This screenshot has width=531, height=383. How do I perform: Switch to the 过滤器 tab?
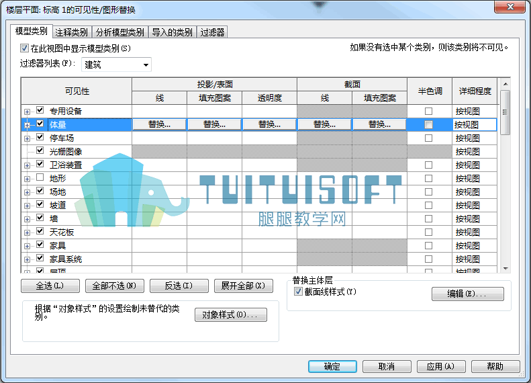212,32
